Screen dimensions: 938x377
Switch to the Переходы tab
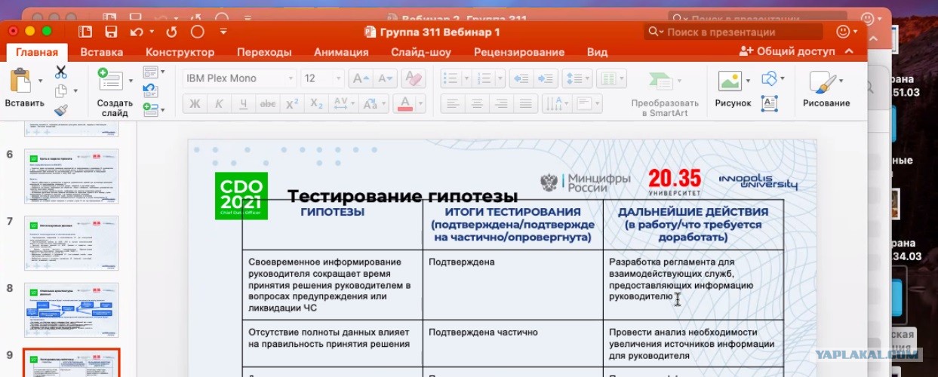264,52
